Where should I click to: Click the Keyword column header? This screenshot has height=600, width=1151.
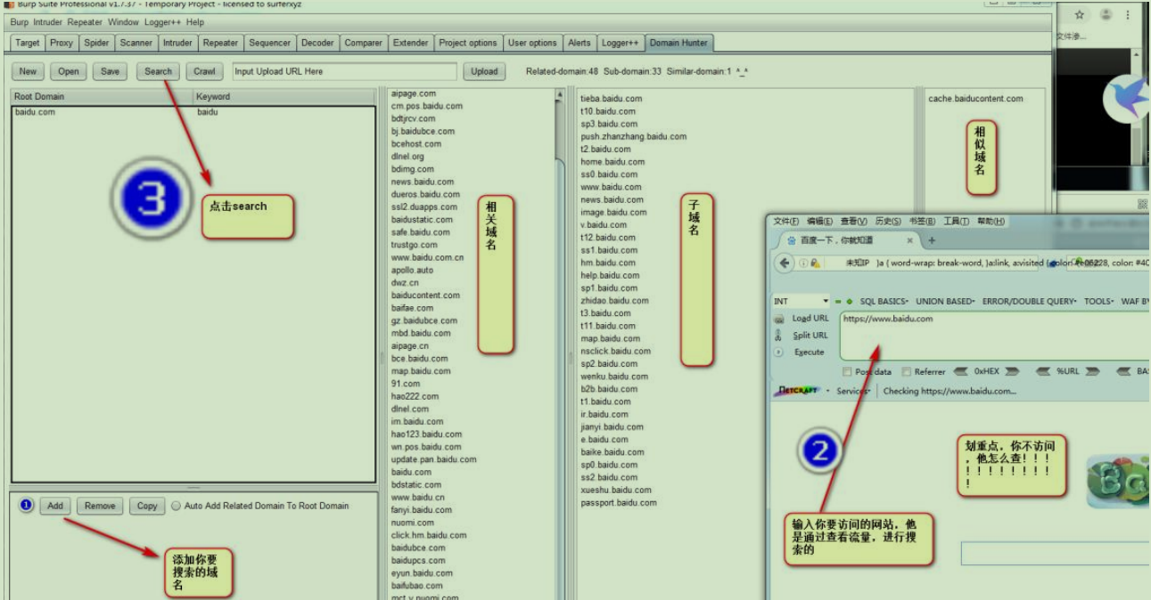(284, 96)
